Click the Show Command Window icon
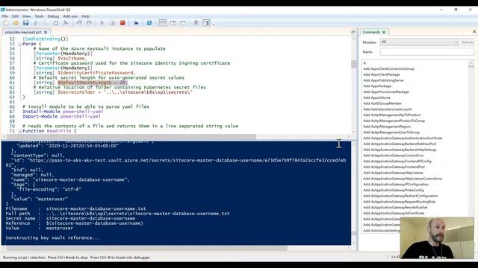Screen dimensions: 478x268 click(x=196, y=23)
